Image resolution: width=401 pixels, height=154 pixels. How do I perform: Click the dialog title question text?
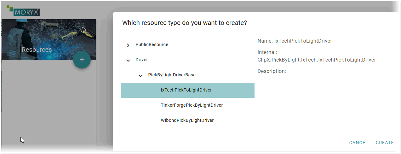[x=185, y=23]
